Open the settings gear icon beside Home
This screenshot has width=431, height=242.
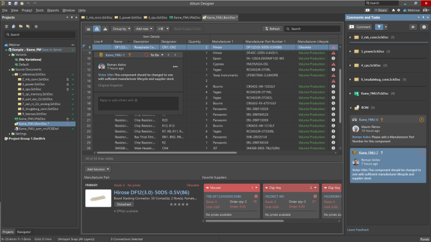(x=398, y=10)
